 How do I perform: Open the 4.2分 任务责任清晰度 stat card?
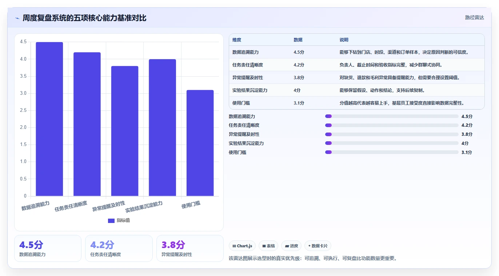point(119,248)
